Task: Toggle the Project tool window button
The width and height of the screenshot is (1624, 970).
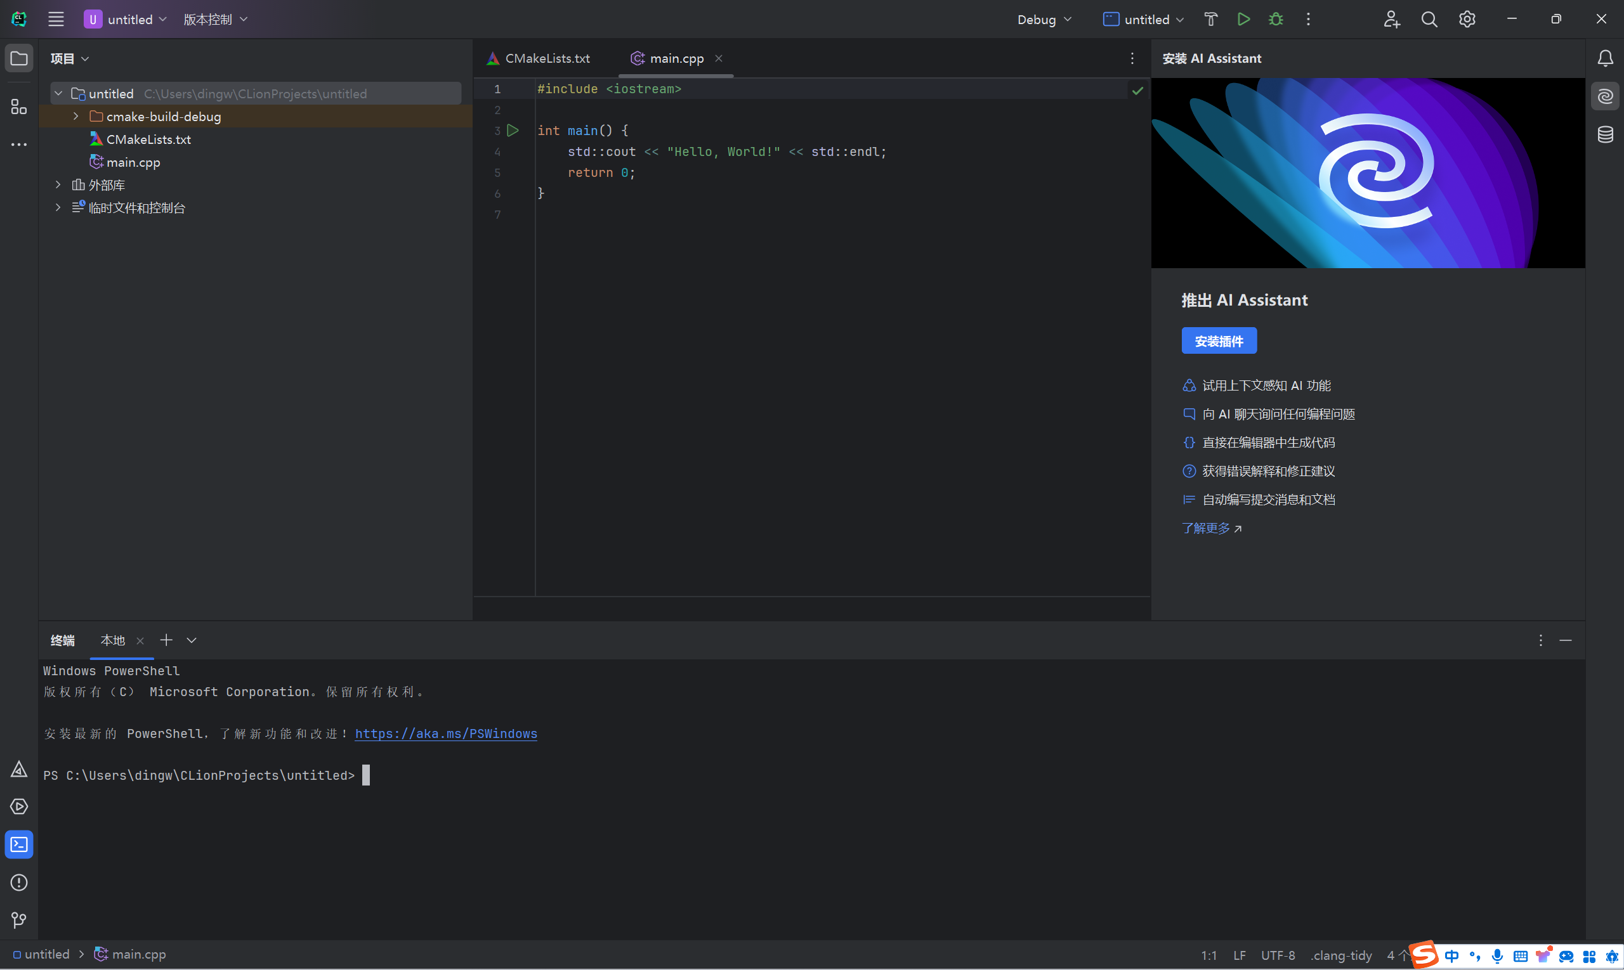Action: [x=19, y=59]
